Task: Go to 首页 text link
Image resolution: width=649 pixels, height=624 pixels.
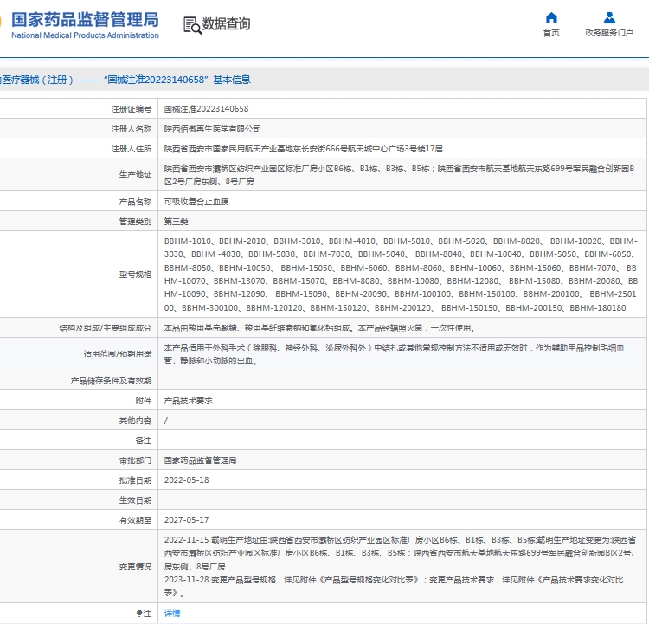Action: (551, 33)
